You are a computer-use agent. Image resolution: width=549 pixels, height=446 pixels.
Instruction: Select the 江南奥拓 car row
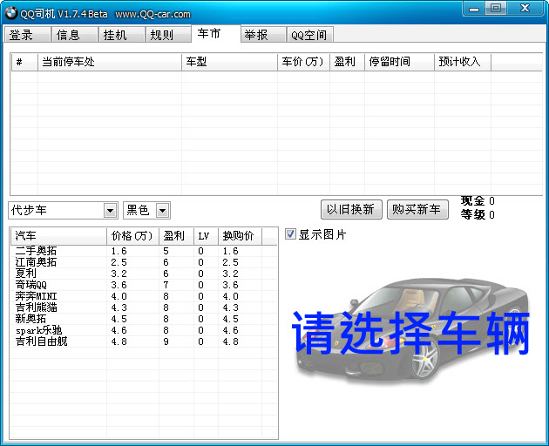(x=144, y=262)
